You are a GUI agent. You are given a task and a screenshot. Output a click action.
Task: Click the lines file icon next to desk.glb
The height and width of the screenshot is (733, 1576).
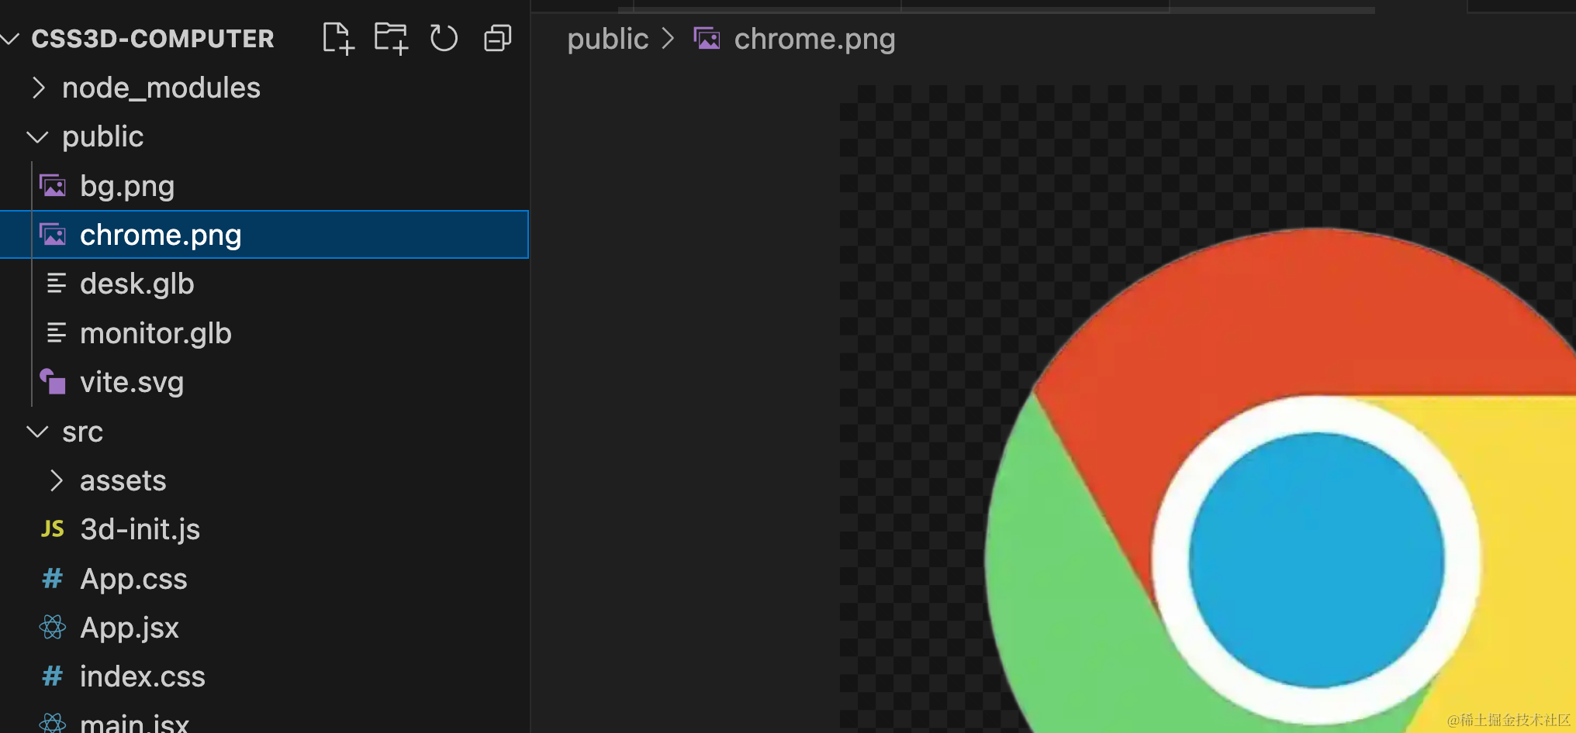(x=56, y=284)
